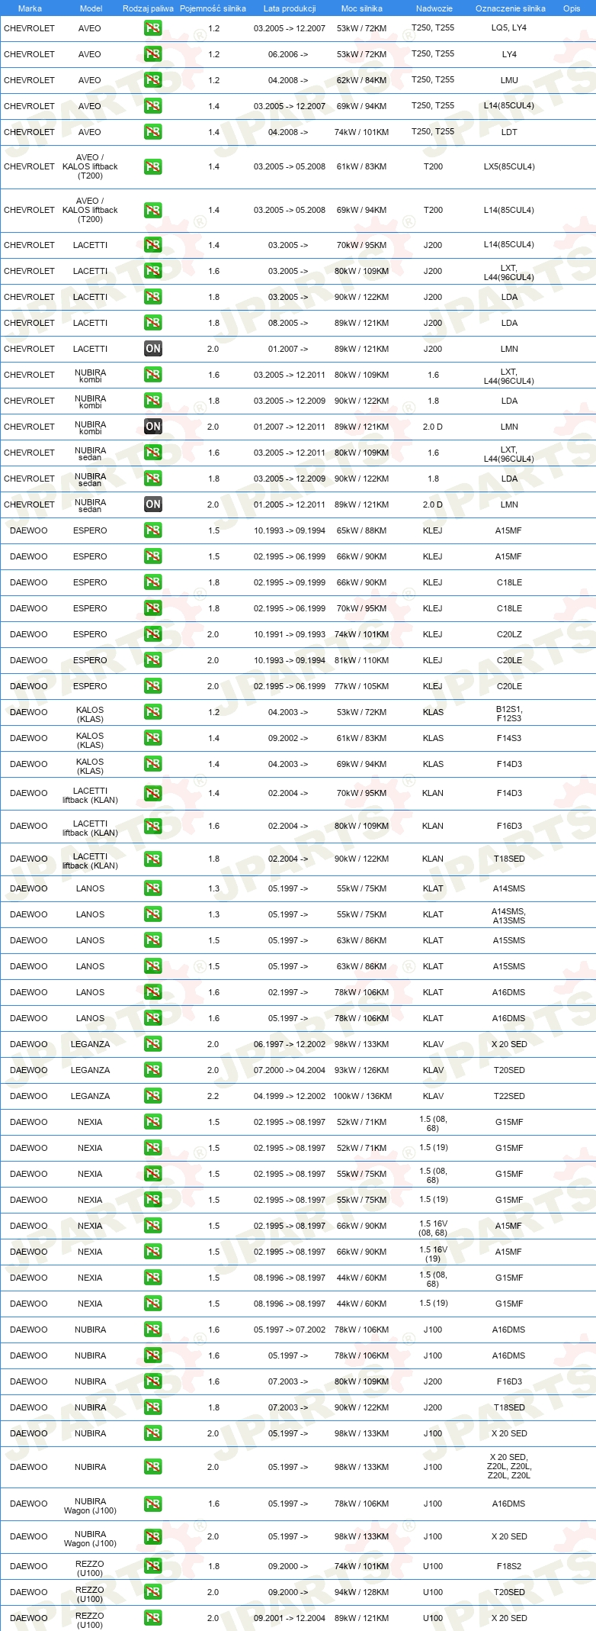Image resolution: width=596 pixels, height=1631 pixels.
Task: Select the 10.1991 -> 09.1993 production years cell
Action: pos(290,634)
